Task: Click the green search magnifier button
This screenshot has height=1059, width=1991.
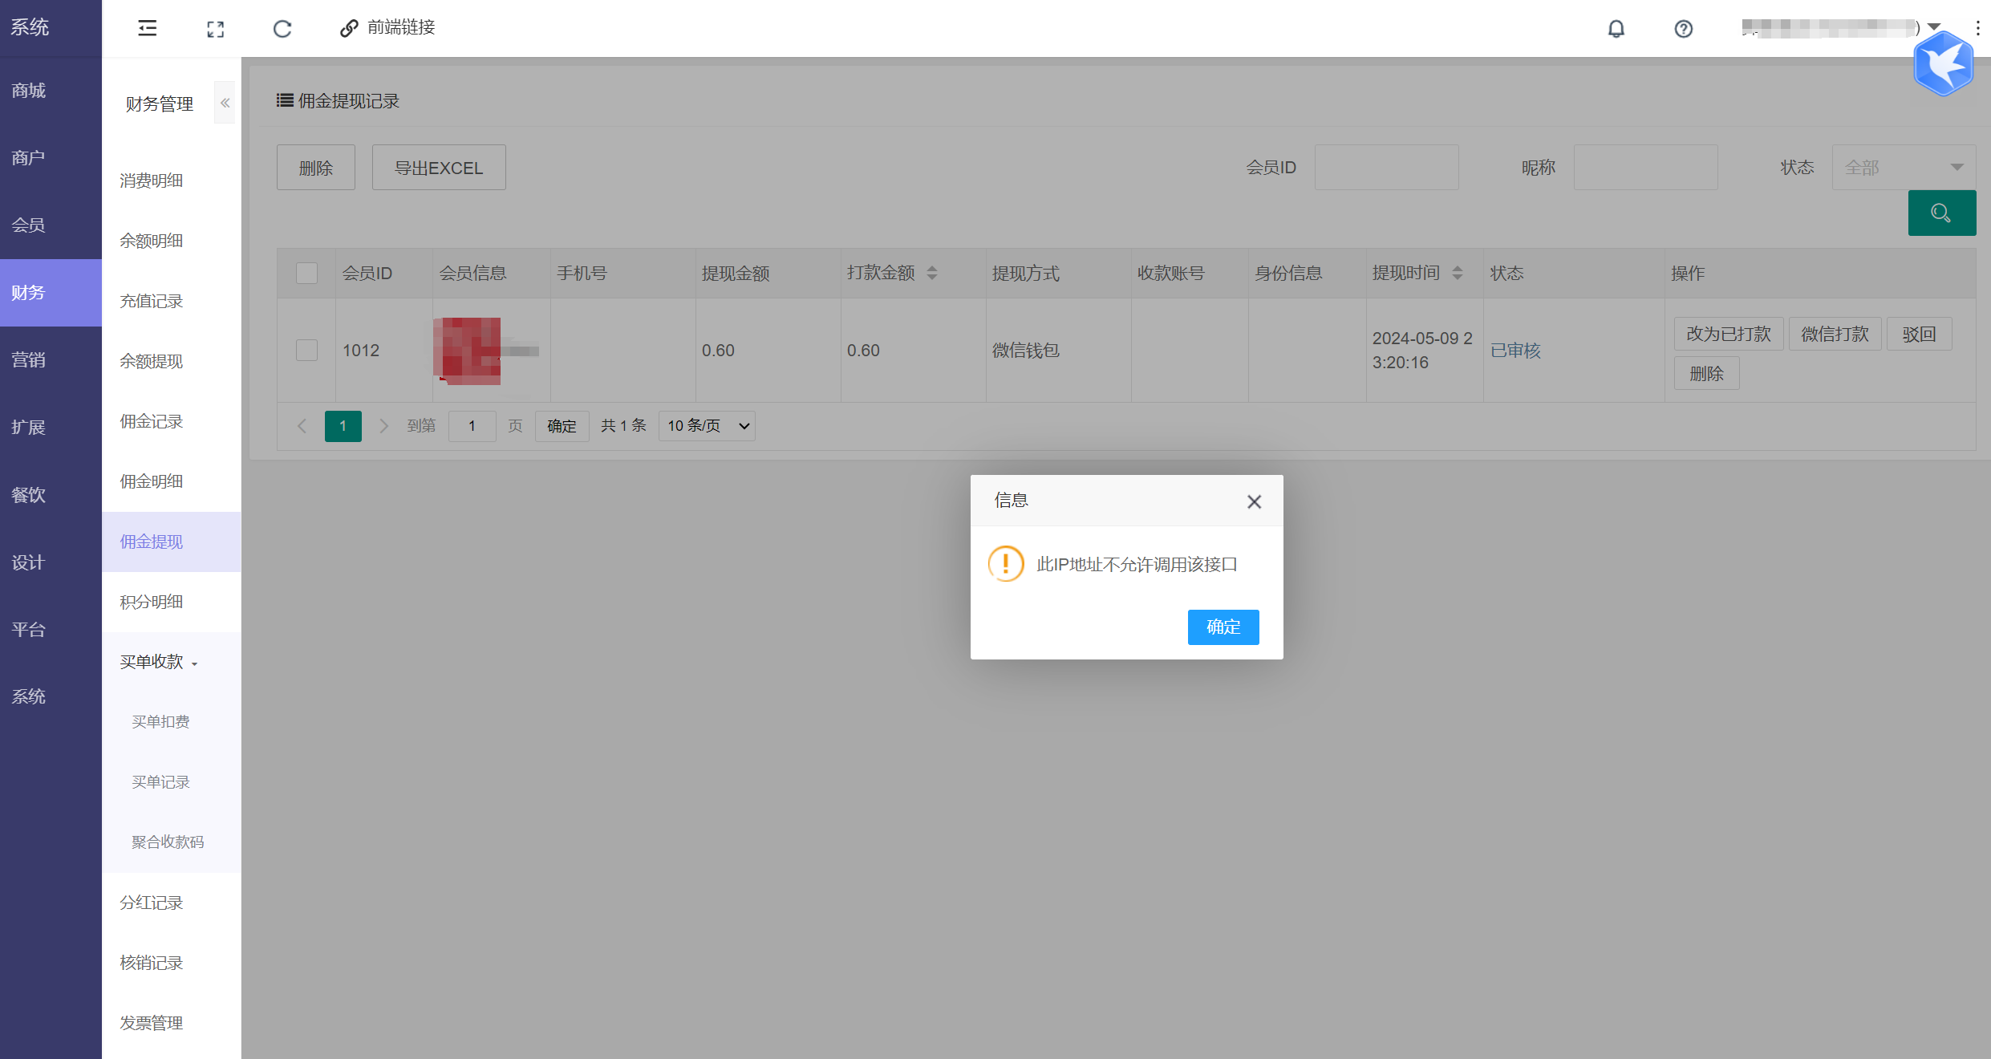Action: [x=1941, y=213]
